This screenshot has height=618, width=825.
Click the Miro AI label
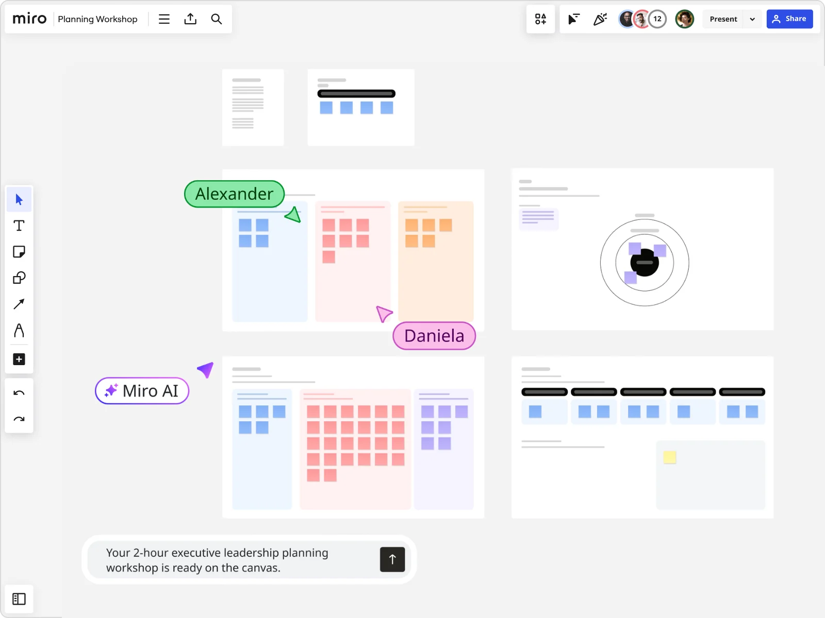coord(142,391)
